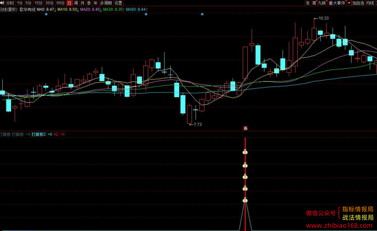Click the bottommost money bag signal icon
Image resolution: width=377 pixels, height=231 pixels.
tap(245, 200)
